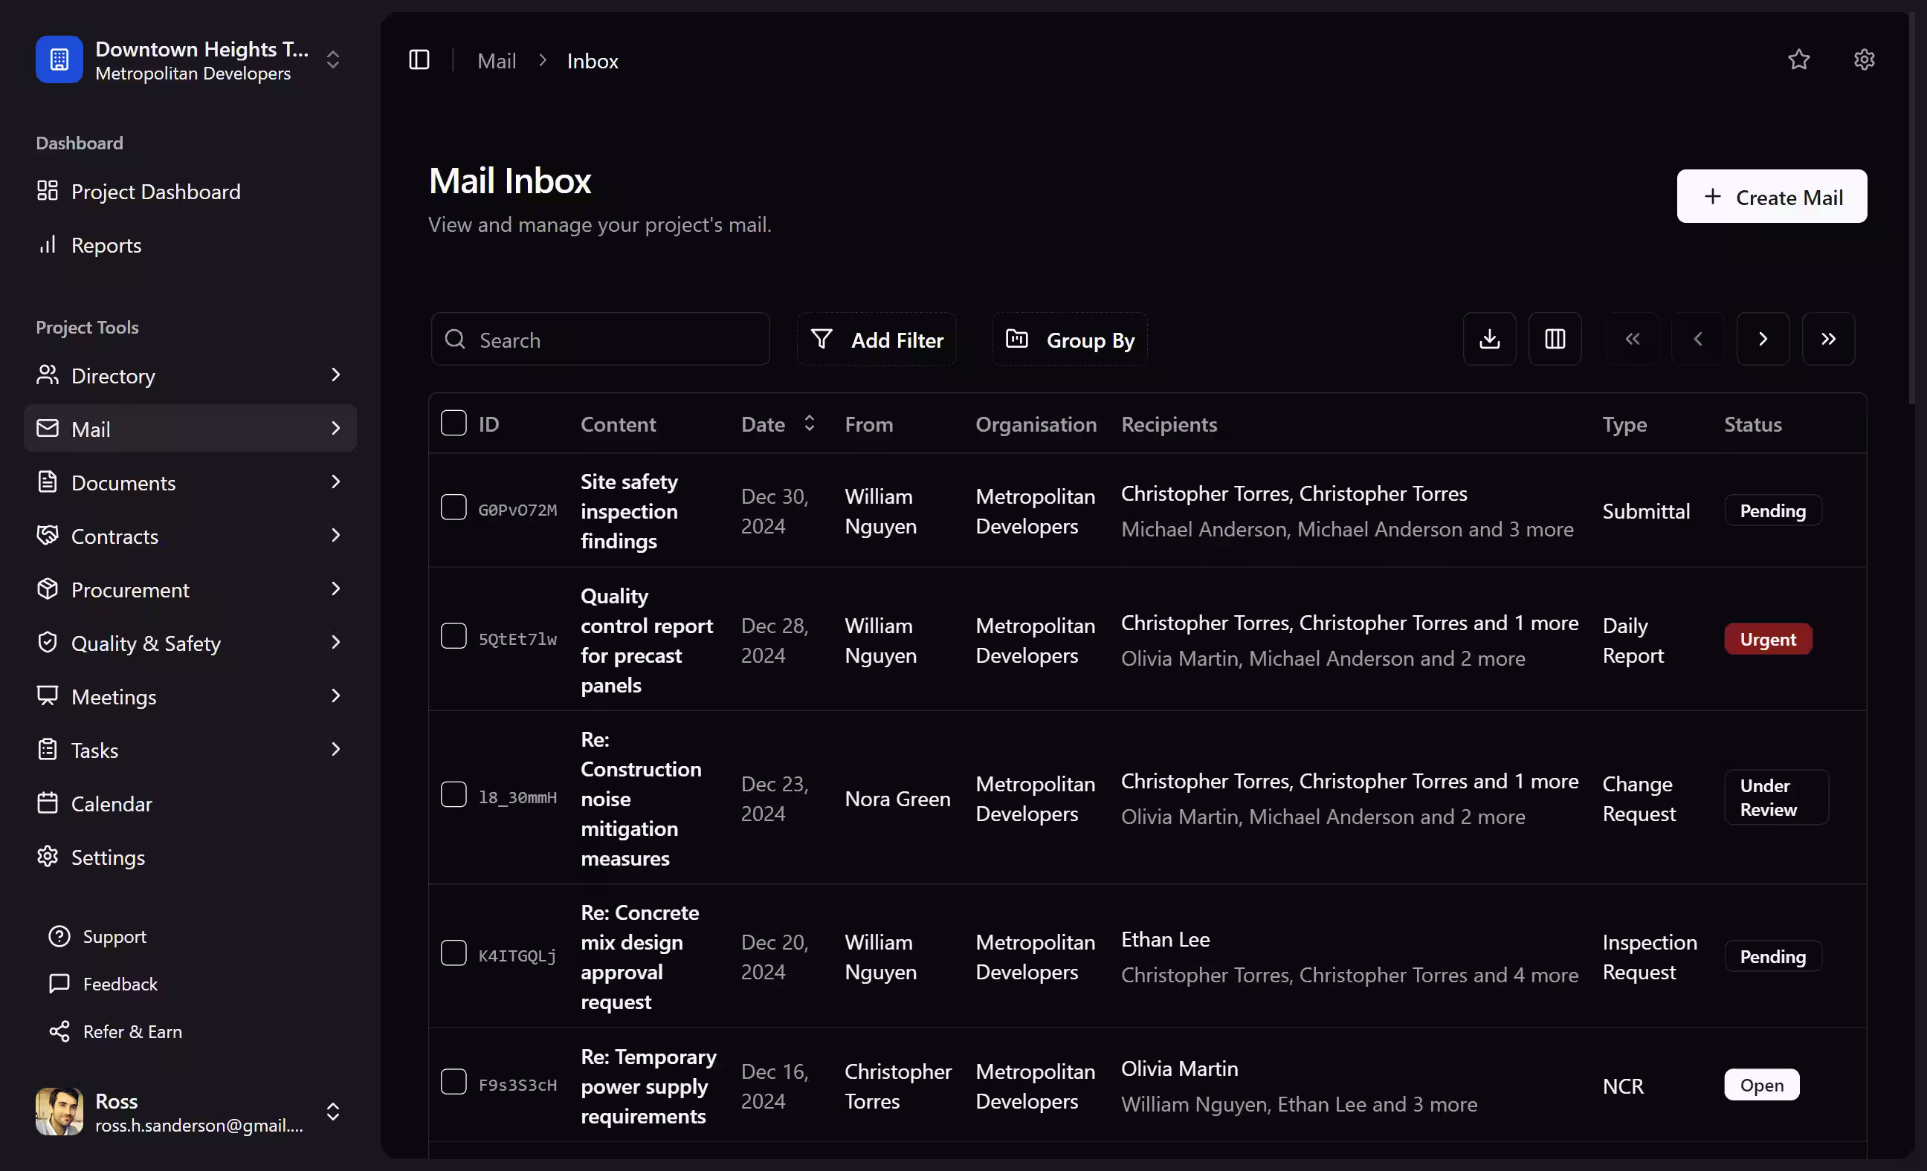Check the select-all checkbox in table header
This screenshot has height=1171, width=1927.
point(453,422)
